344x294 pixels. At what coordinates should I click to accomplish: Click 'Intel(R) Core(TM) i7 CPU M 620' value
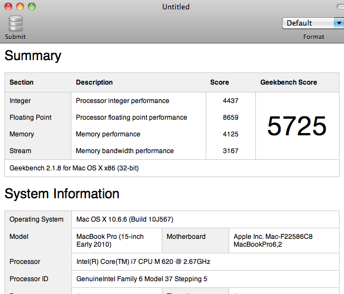143,262
